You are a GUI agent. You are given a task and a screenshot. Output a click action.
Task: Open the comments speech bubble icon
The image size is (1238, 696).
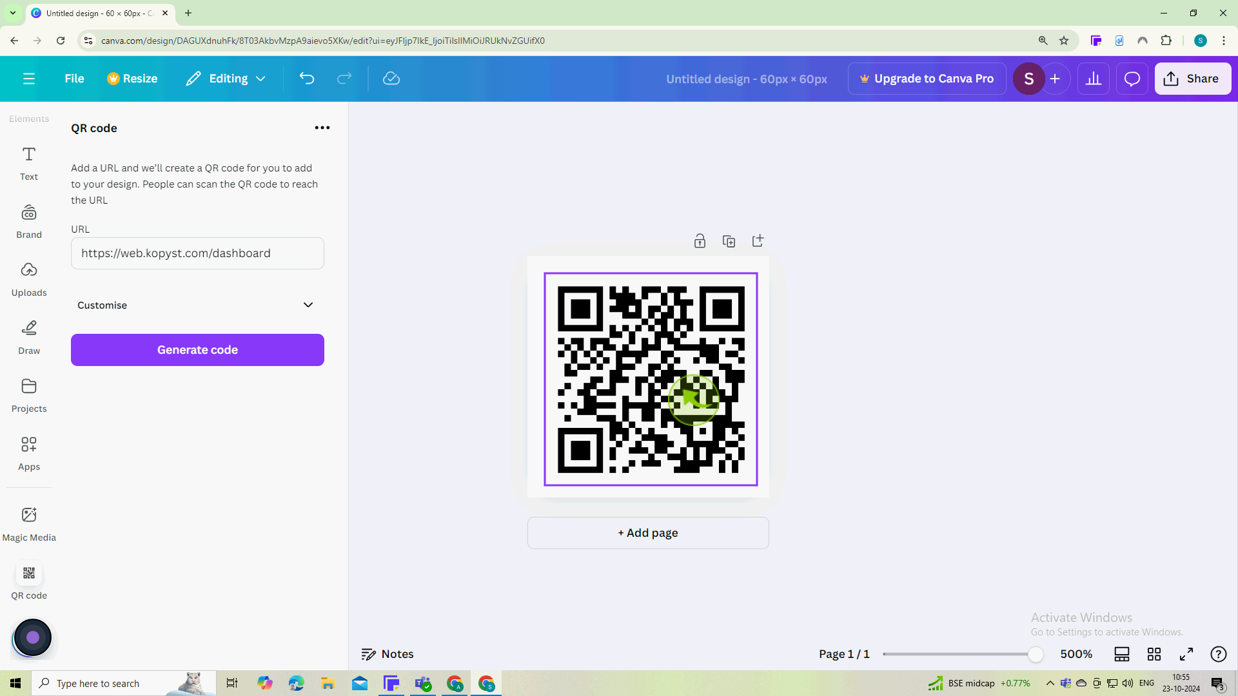pyautogui.click(x=1132, y=79)
